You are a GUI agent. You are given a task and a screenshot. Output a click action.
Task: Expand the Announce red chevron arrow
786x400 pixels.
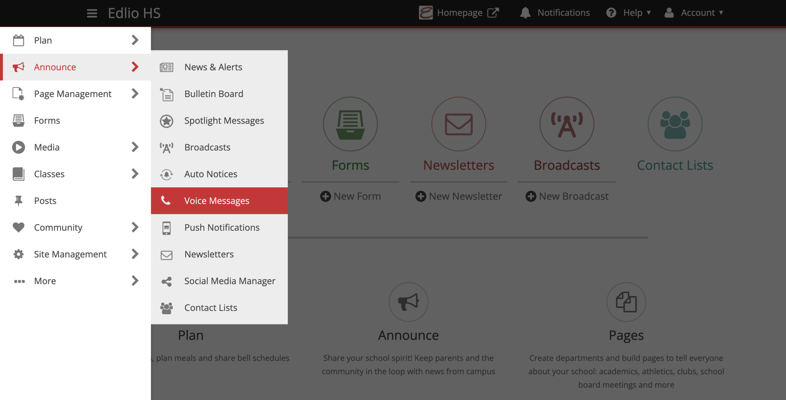pos(135,67)
